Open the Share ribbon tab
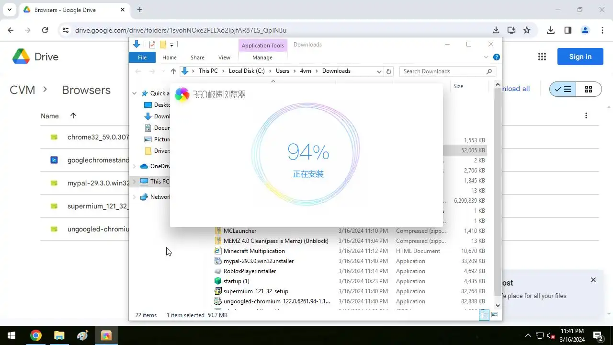 (197, 57)
